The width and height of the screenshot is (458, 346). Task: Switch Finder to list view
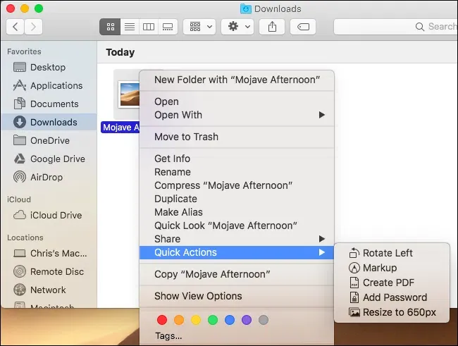tap(130, 27)
